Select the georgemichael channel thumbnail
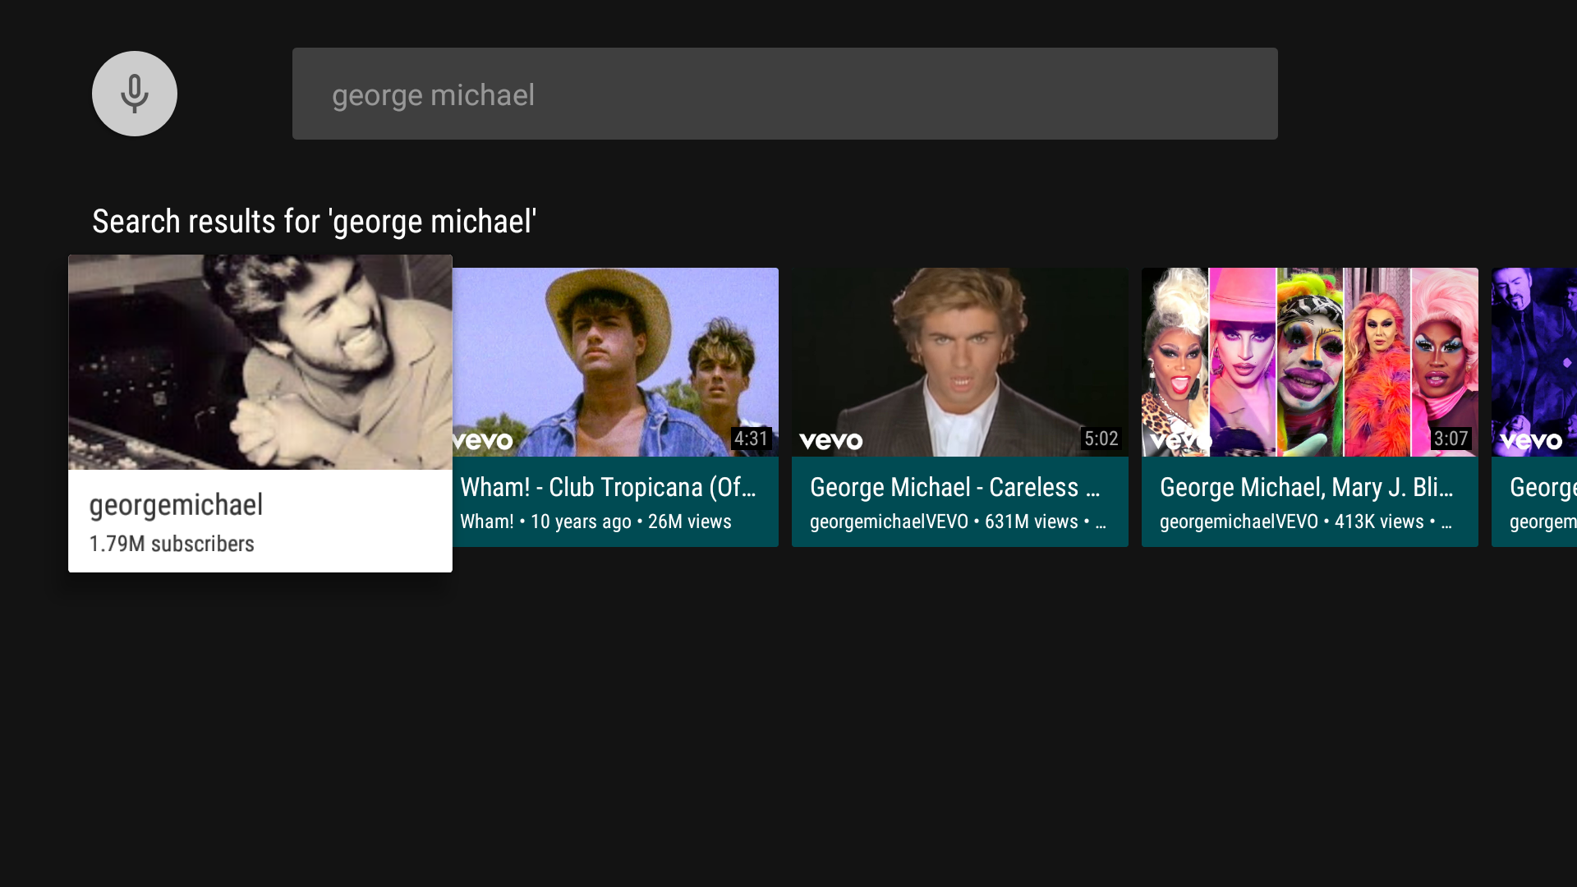Viewport: 1577px width, 887px height. 260,361
